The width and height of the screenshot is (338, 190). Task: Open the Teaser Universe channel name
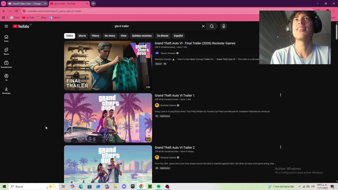pos(168,53)
